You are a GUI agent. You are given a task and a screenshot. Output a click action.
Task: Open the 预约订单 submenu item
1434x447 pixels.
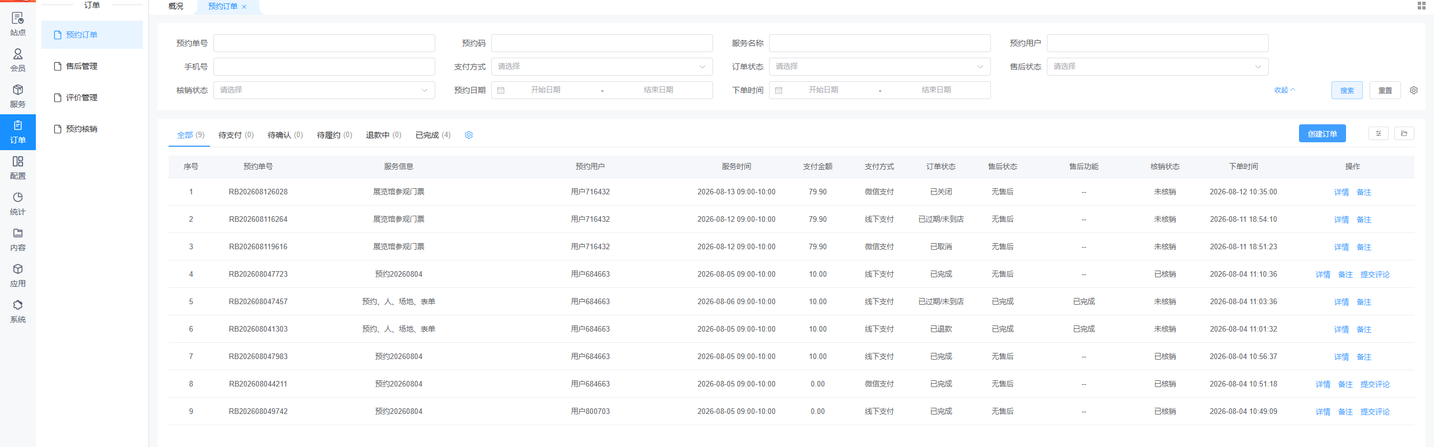pyautogui.click(x=92, y=35)
